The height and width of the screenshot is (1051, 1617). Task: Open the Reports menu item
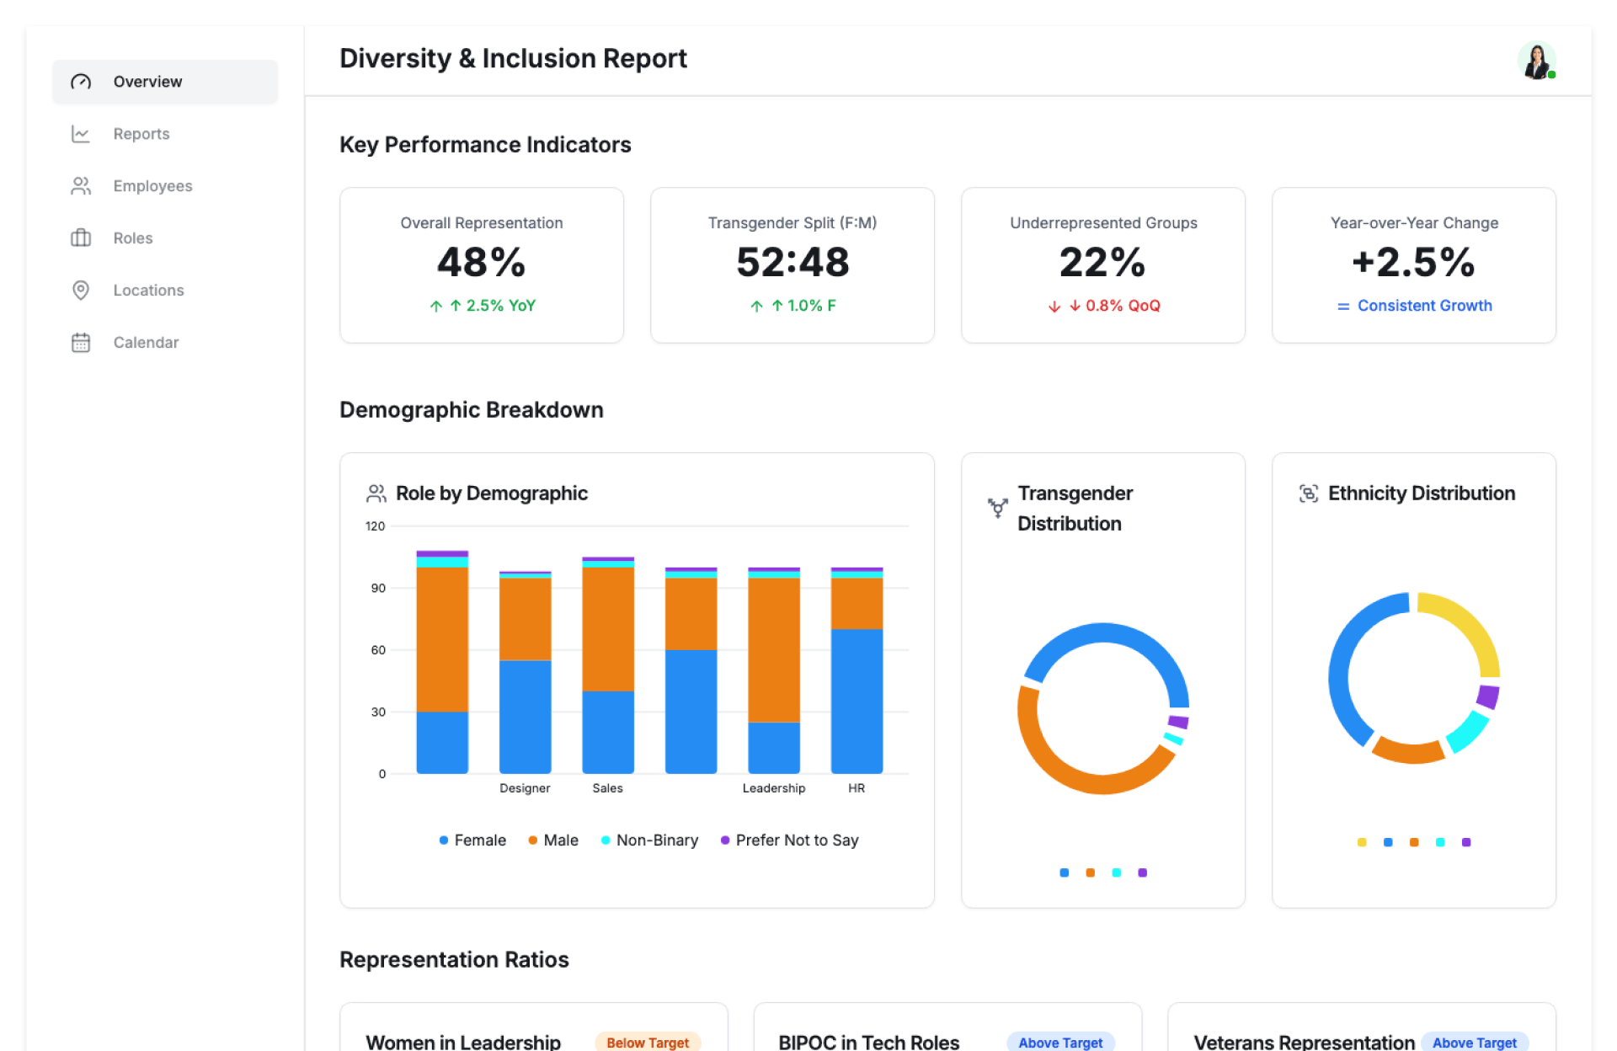(x=141, y=134)
